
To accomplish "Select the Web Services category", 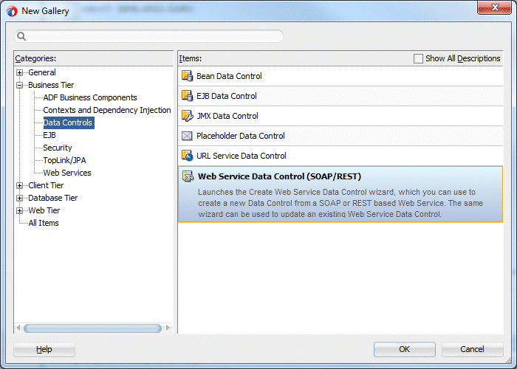I will (x=67, y=173).
